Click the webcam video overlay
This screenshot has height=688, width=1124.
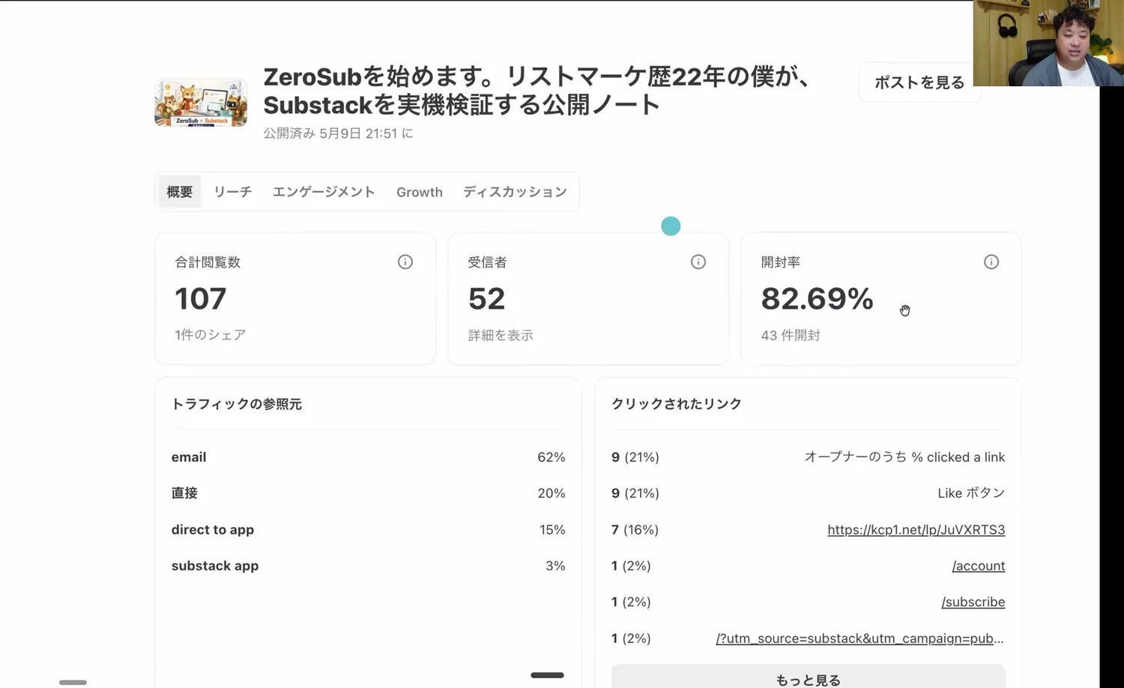coord(1048,43)
